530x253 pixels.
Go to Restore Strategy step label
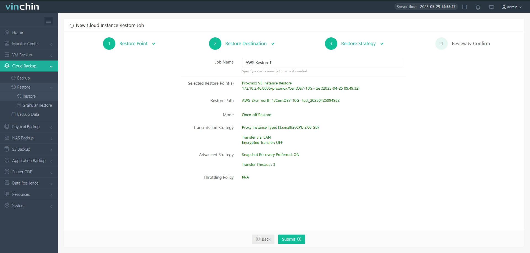pyautogui.click(x=358, y=43)
